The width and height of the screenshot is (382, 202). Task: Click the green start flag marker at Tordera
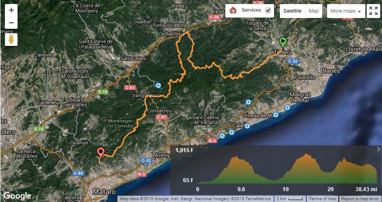pyautogui.click(x=283, y=43)
